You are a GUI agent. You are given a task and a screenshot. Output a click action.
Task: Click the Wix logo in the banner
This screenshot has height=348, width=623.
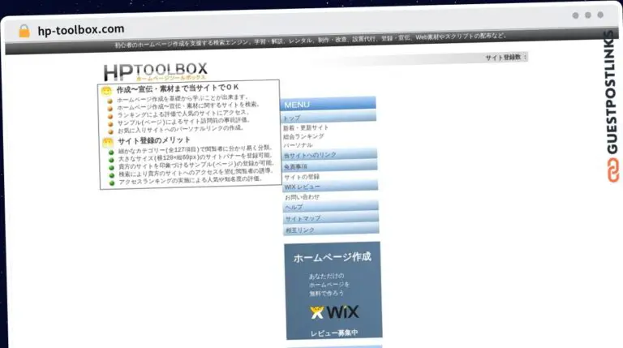coord(334,312)
